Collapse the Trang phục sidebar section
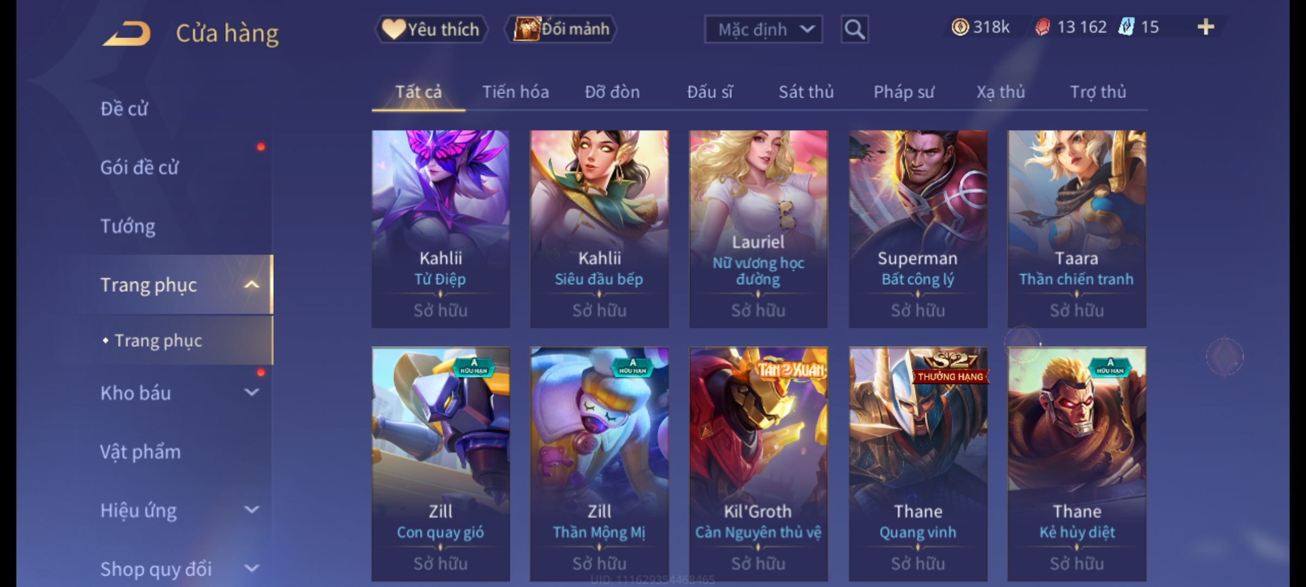Screen dimensions: 1306x587 click(x=251, y=285)
